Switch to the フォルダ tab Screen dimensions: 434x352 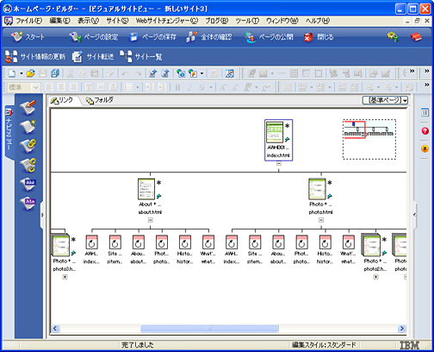click(x=100, y=100)
